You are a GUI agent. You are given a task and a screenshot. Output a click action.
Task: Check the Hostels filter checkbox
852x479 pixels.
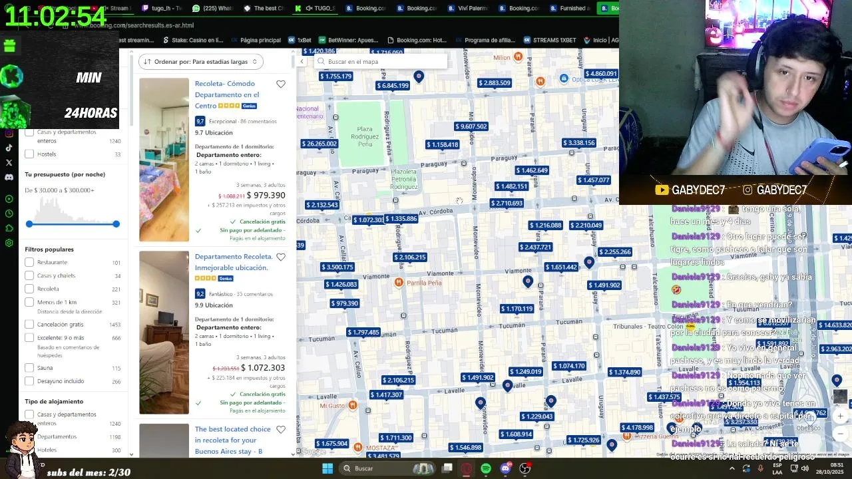[29, 154]
